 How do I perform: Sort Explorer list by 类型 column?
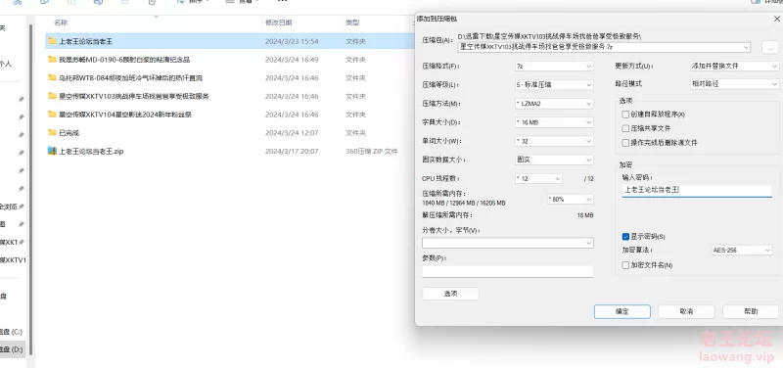(x=352, y=23)
